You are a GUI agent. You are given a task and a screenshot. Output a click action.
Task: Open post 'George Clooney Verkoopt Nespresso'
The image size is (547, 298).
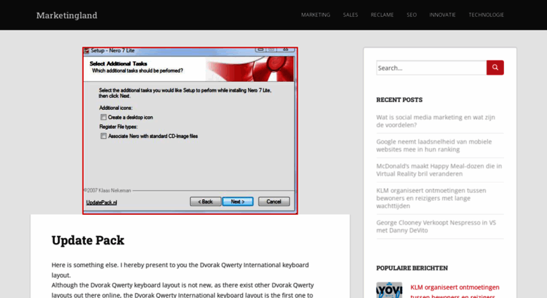pos(436,226)
